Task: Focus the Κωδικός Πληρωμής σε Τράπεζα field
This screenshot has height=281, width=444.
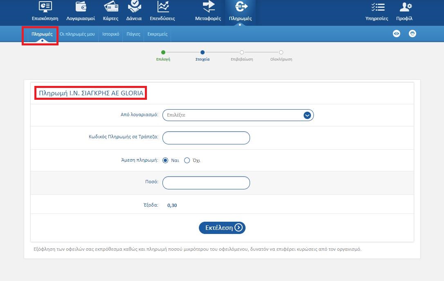Action: point(206,138)
